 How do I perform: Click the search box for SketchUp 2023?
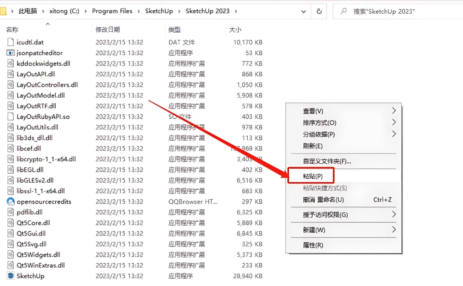coord(398,12)
